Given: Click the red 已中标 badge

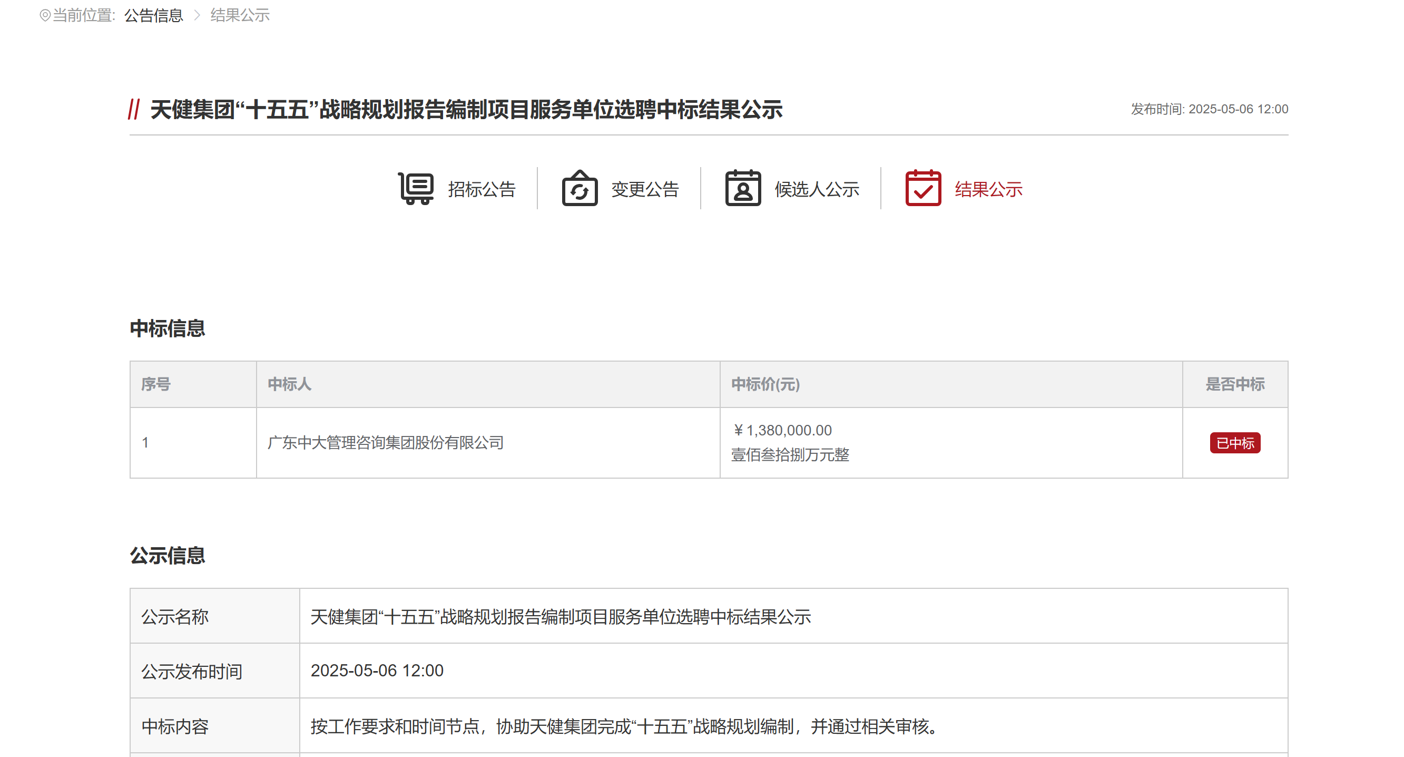Looking at the screenshot, I should [x=1234, y=443].
